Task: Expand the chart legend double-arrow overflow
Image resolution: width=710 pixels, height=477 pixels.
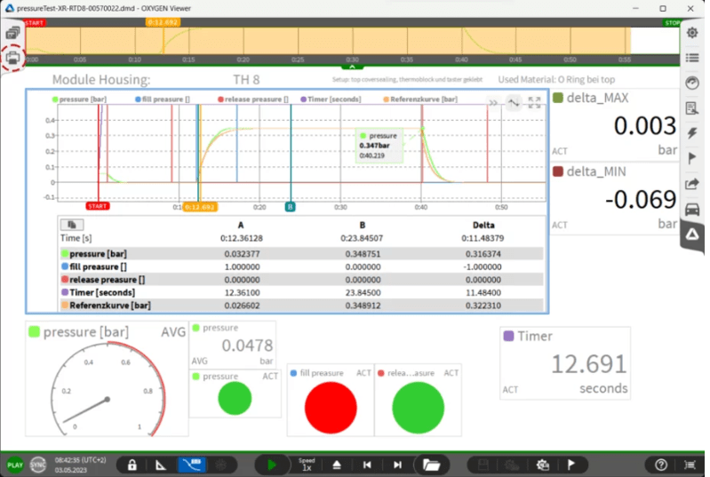Action: click(x=492, y=102)
